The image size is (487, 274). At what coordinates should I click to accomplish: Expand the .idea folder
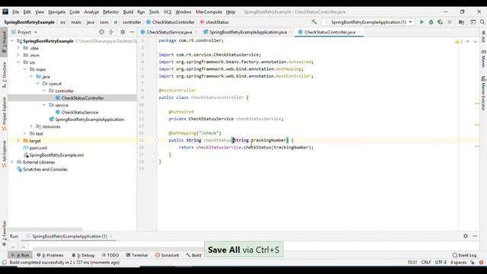click(x=18, y=48)
